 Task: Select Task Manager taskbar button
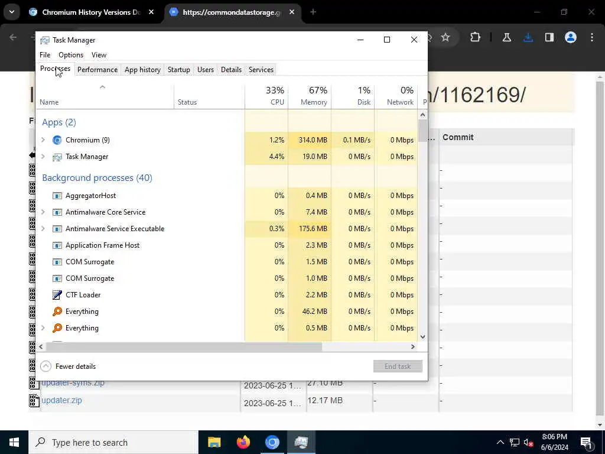click(x=301, y=442)
